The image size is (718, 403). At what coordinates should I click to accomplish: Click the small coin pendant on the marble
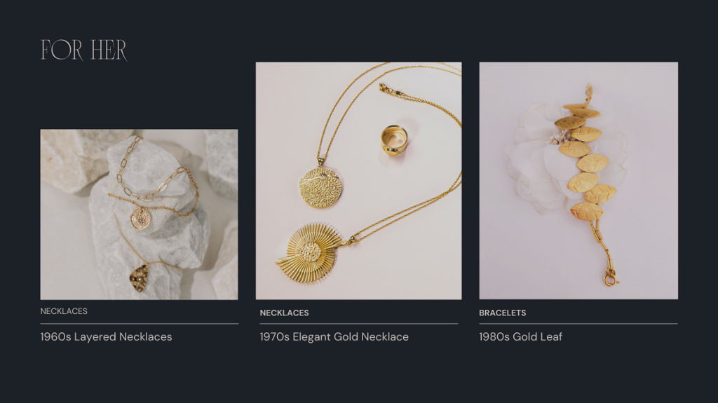point(140,219)
